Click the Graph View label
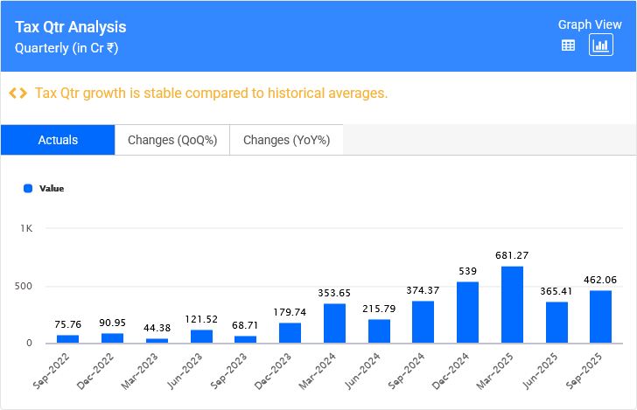 (590, 24)
